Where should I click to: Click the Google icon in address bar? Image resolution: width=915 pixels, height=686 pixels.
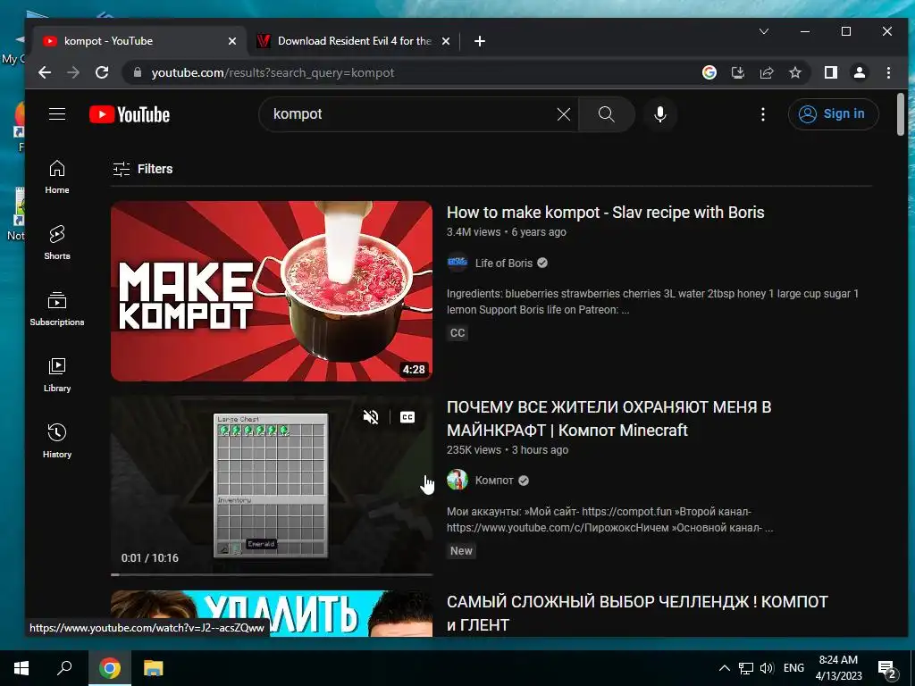point(709,72)
